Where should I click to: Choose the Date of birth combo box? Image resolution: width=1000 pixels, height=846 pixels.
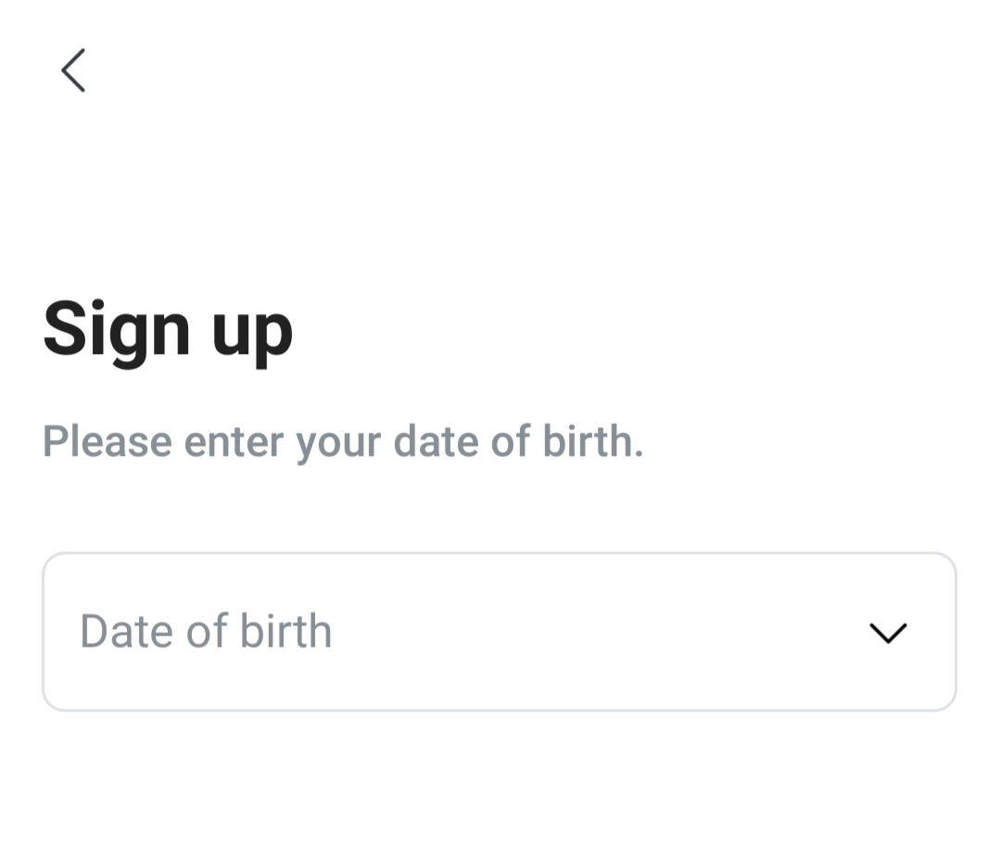point(500,632)
